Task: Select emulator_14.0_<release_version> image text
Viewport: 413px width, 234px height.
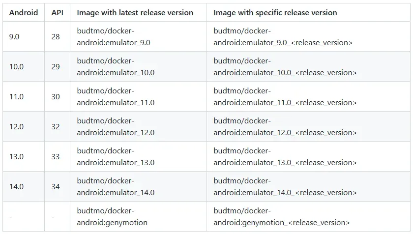Action: tap(285, 187)
